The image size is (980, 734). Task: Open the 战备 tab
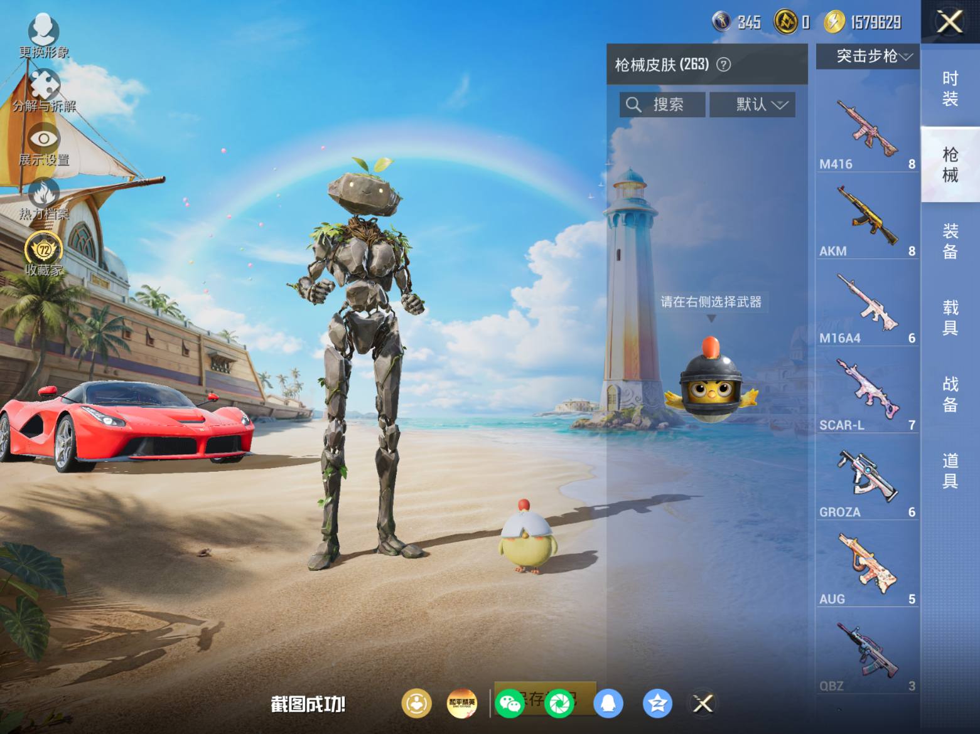pos(950,394)
